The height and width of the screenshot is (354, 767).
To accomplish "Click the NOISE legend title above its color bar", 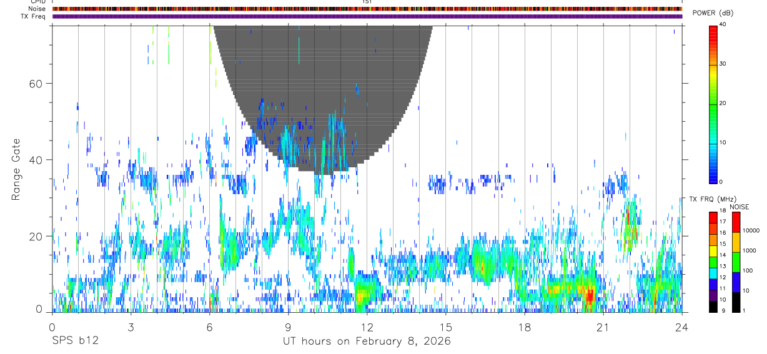I will tap(740, 207).
